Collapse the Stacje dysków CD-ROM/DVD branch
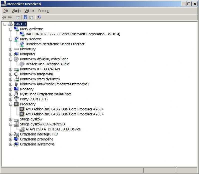This screenshot has width=199, height=174. tap(11, 124)
